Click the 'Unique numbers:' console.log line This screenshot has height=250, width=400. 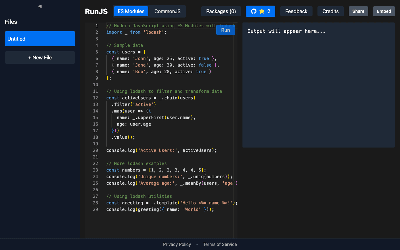click(169, 177)
